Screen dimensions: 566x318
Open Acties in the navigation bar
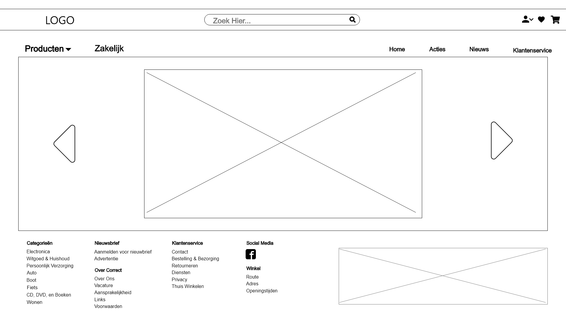437,49
